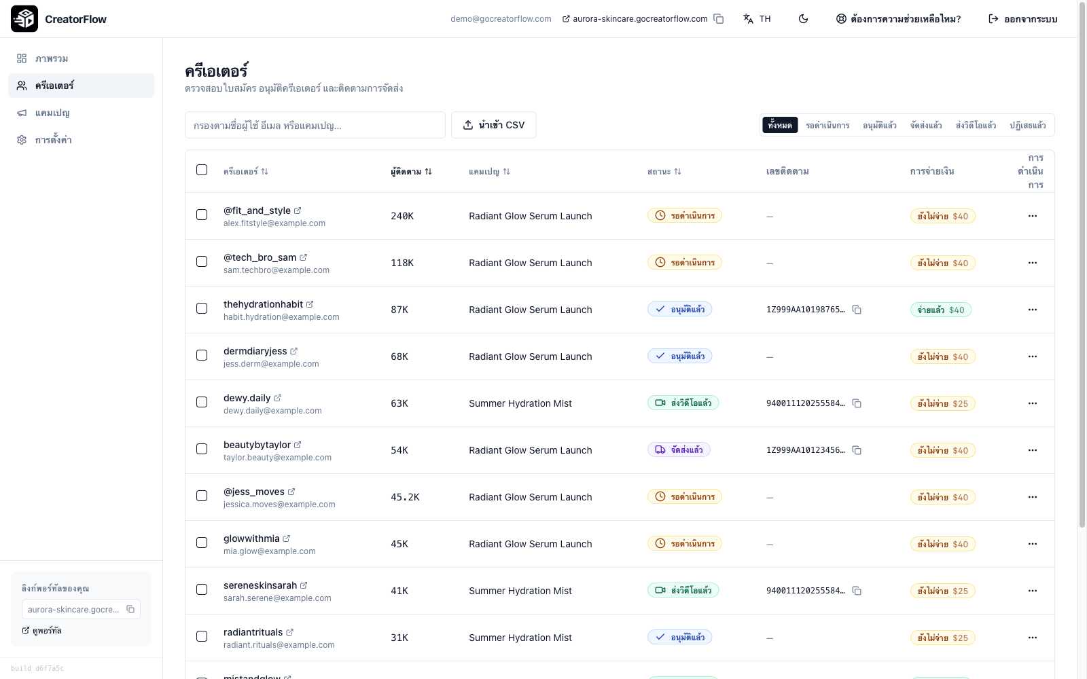Select the อนุมัติแล้ว filter tab
The width and height of the screenshot is (1087, 679).
(x=880, y=126)
